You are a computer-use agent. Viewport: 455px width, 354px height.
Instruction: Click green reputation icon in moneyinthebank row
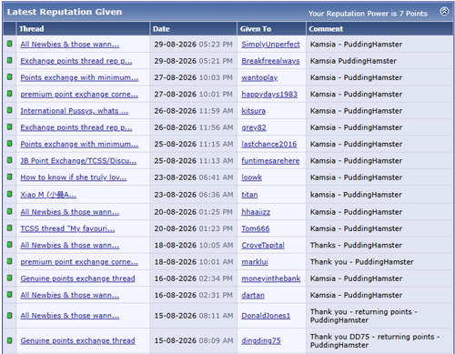point(10,278)
